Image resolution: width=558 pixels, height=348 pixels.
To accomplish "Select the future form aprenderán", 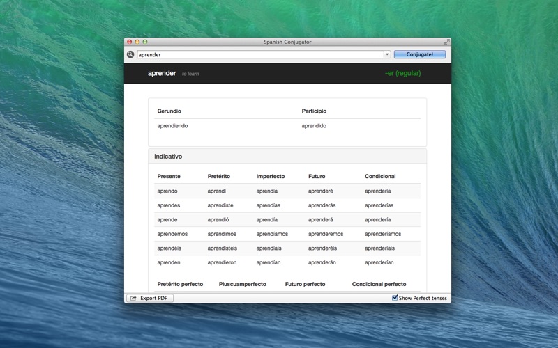I will [322, 262].
